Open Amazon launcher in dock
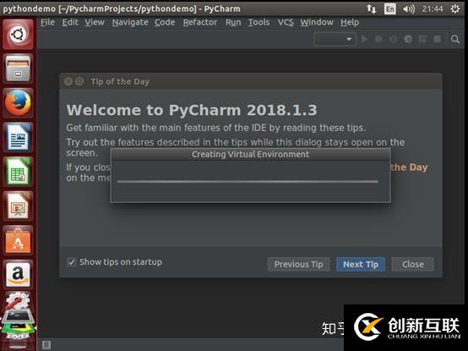The image size is (468, 351). click(18, 275)
